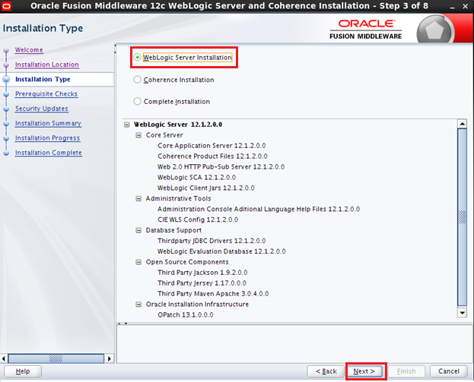Click the Welcome step bullet icon
This screenshot has width=474, height=382.
(x=6, y=50)
